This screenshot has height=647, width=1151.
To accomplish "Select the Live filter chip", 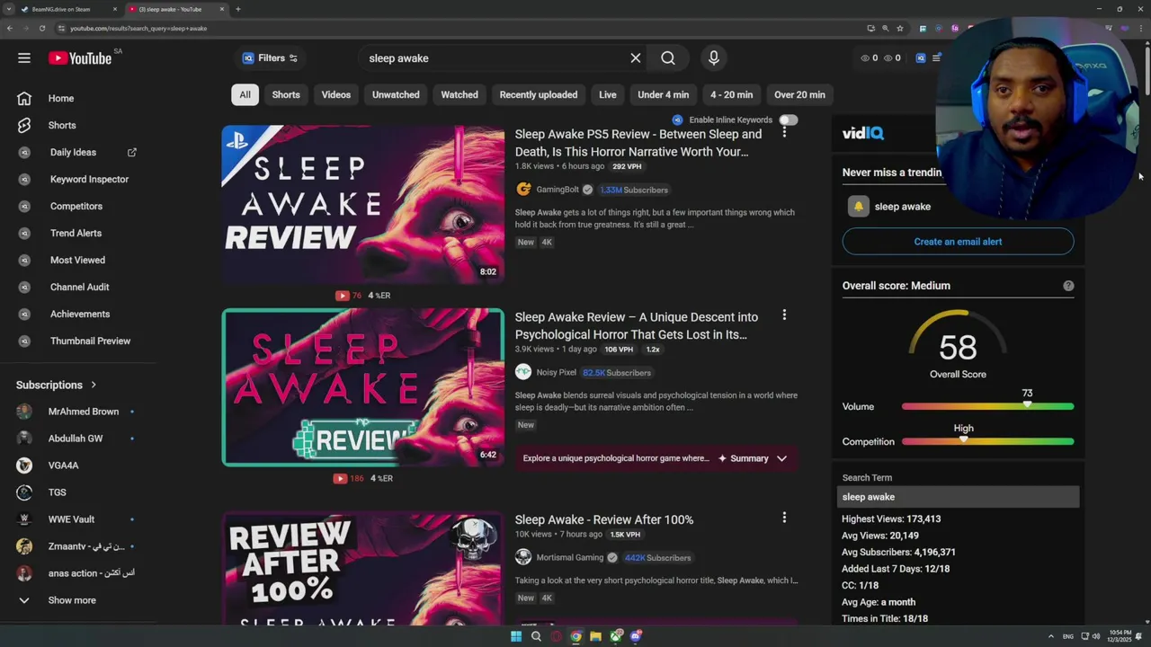I will coord(608,94).
